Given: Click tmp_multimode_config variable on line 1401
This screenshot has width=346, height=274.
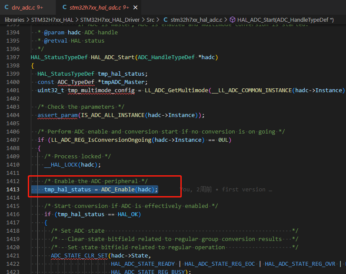Looking at the screenshot, I should 101,90.
